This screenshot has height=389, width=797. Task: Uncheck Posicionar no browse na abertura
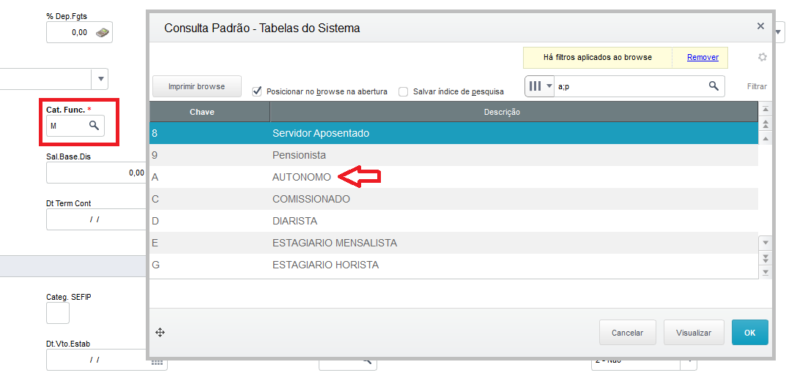[x=257, y=91]
